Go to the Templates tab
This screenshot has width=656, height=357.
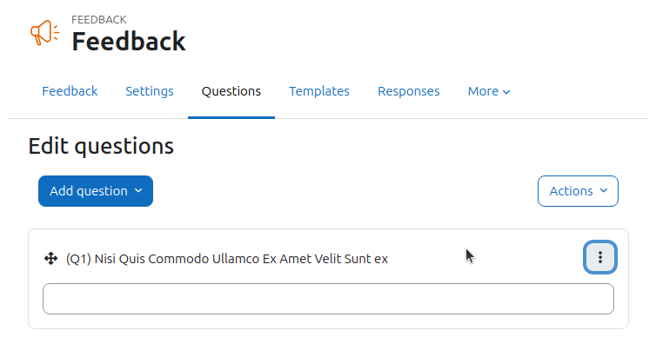pyautogui.click(x=319, y=91)
